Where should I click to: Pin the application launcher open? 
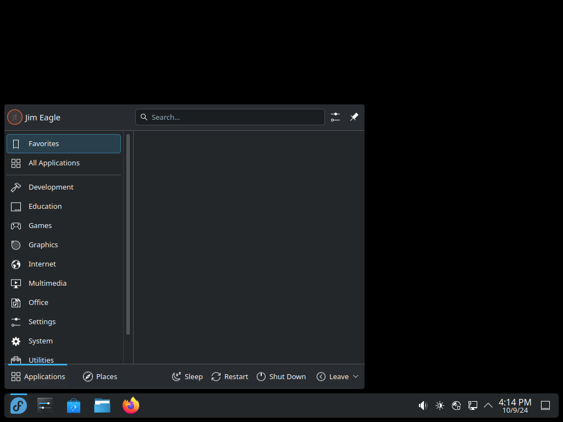tap(354, 117)
